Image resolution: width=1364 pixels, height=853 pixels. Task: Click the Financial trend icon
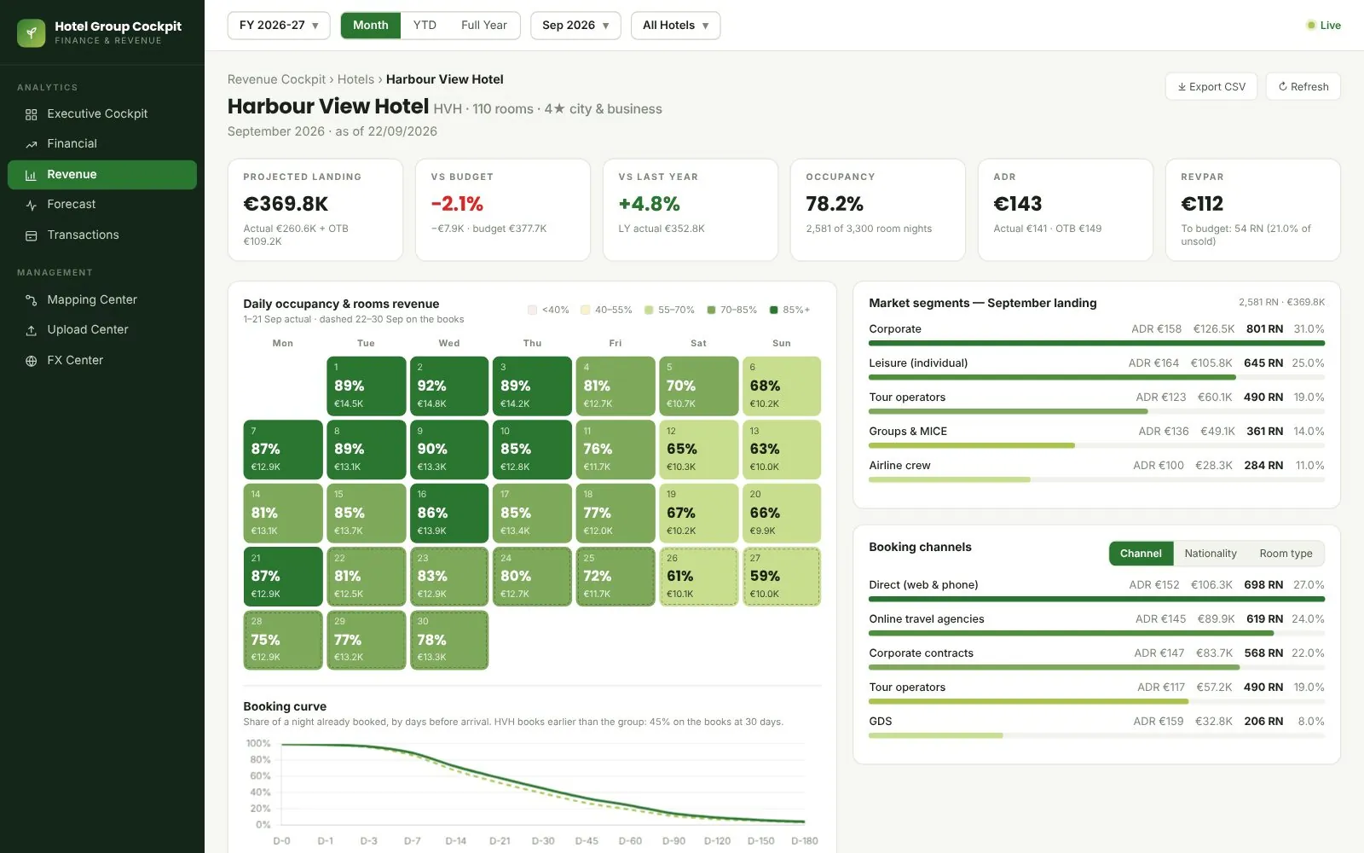[x=32, y=144]
